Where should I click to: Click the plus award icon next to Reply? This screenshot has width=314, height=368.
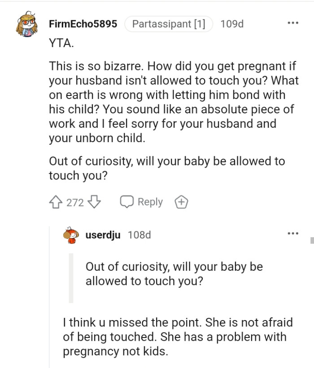click(x=181, y=202)
